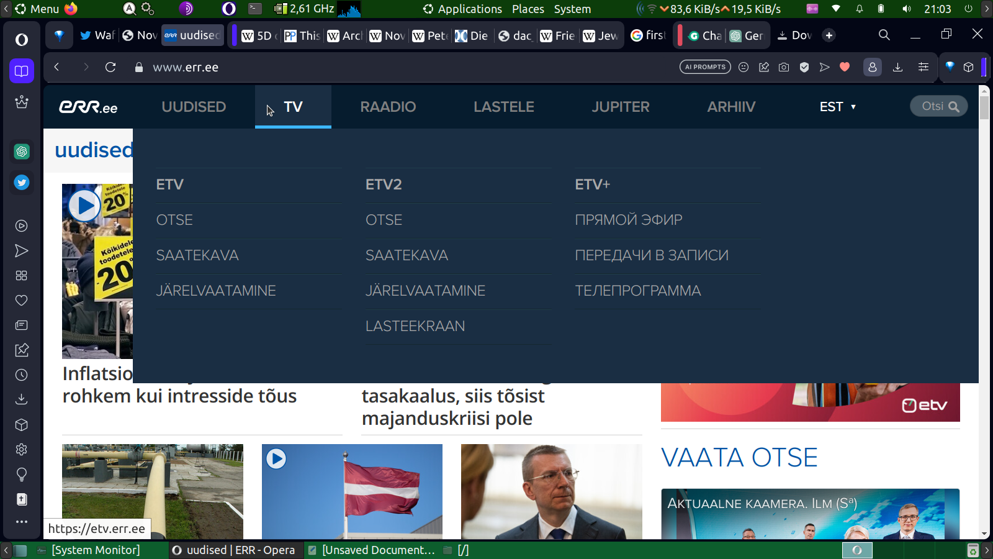Open toolbar downloads icon
Screen dimensions: 993x559
897,67
